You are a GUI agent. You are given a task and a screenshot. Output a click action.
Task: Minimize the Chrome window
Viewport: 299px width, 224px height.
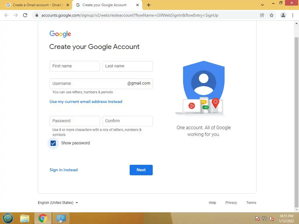273,3
